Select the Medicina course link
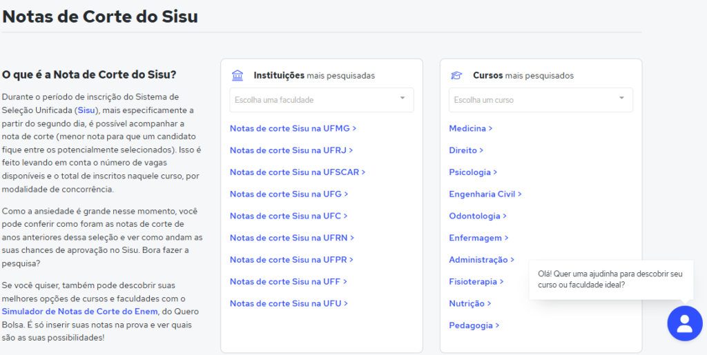This screenshot has width=707, height=355. 470,128
